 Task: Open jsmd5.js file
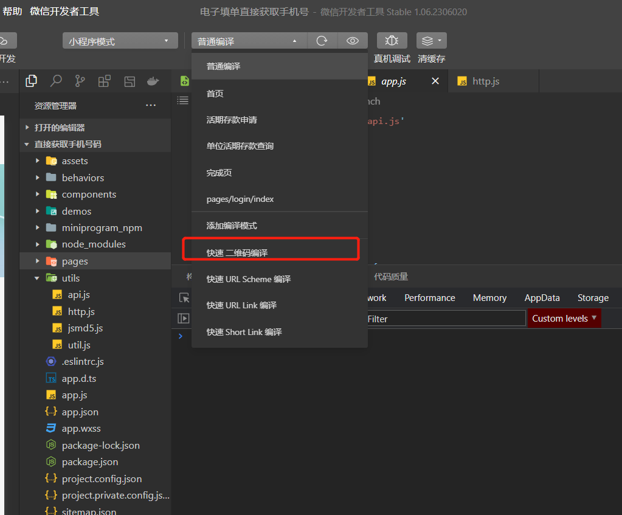pos(95,328)
